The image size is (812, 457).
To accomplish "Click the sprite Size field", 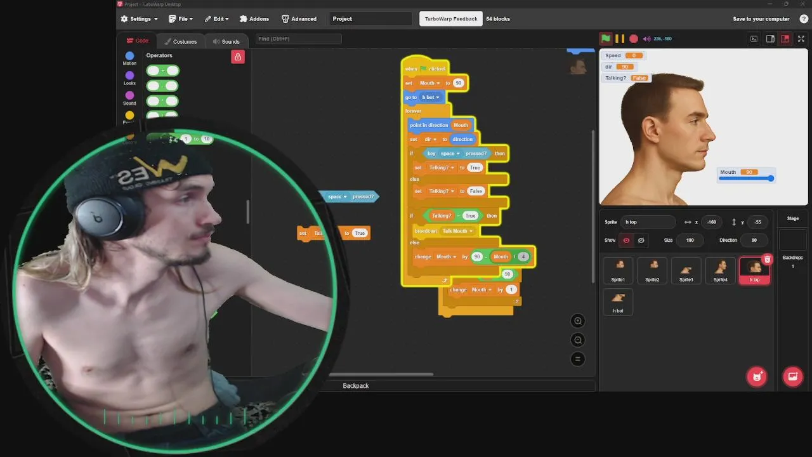I will click(690, 240).
